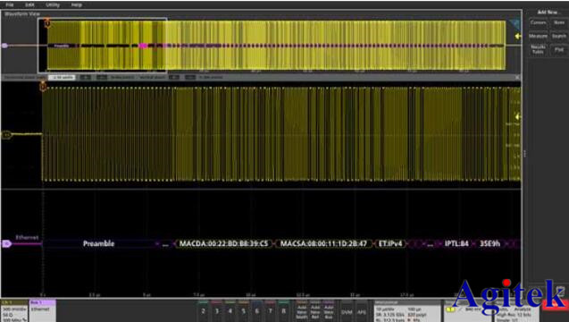Click the Search button in Add New panel

click(x=559, y=36)
